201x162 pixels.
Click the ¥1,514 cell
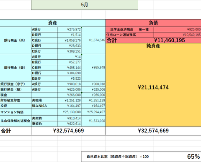coord(69,35)
